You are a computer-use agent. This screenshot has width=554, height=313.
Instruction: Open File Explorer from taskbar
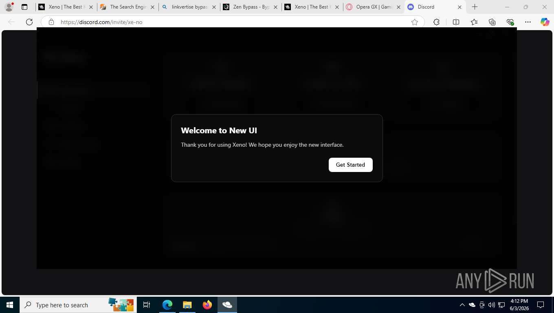point(187,305)
